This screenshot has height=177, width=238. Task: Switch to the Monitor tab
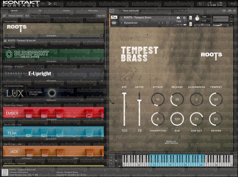pos(66,11)
